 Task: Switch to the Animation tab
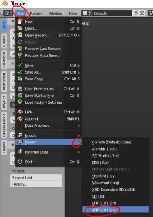[4, 82]
